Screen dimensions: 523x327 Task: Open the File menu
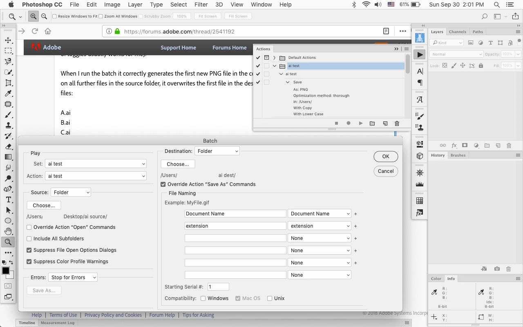tap(74, 5)
